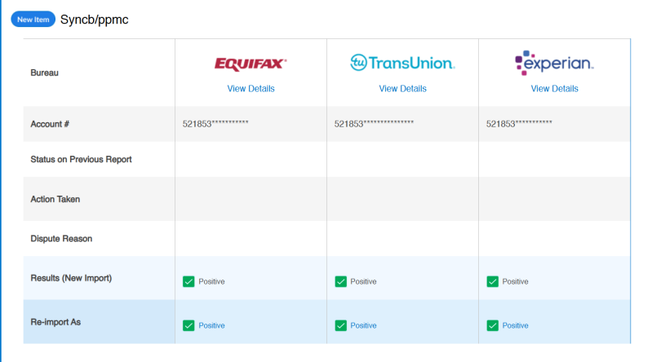The image size is (652, 362).
Task: Click the Syncb/ppmc heading
Action: (x=95, y=20)
